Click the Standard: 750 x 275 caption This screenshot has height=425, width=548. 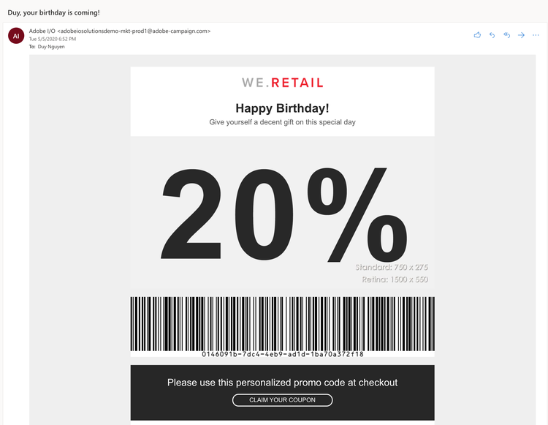pyautogui.click(x=392, y=268)
